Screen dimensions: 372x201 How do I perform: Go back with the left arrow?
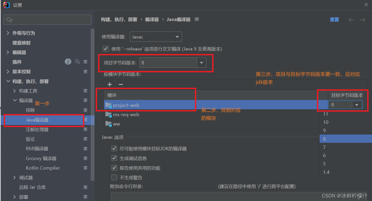point(351,20)
